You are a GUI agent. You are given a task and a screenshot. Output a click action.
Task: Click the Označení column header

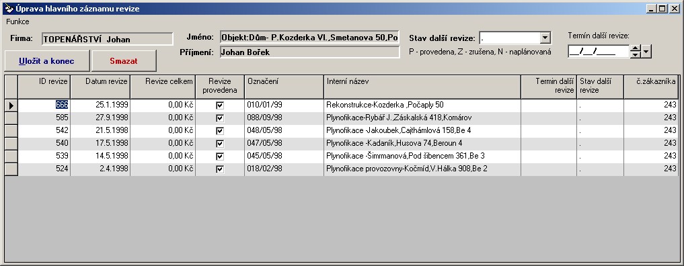coord(284,87)
